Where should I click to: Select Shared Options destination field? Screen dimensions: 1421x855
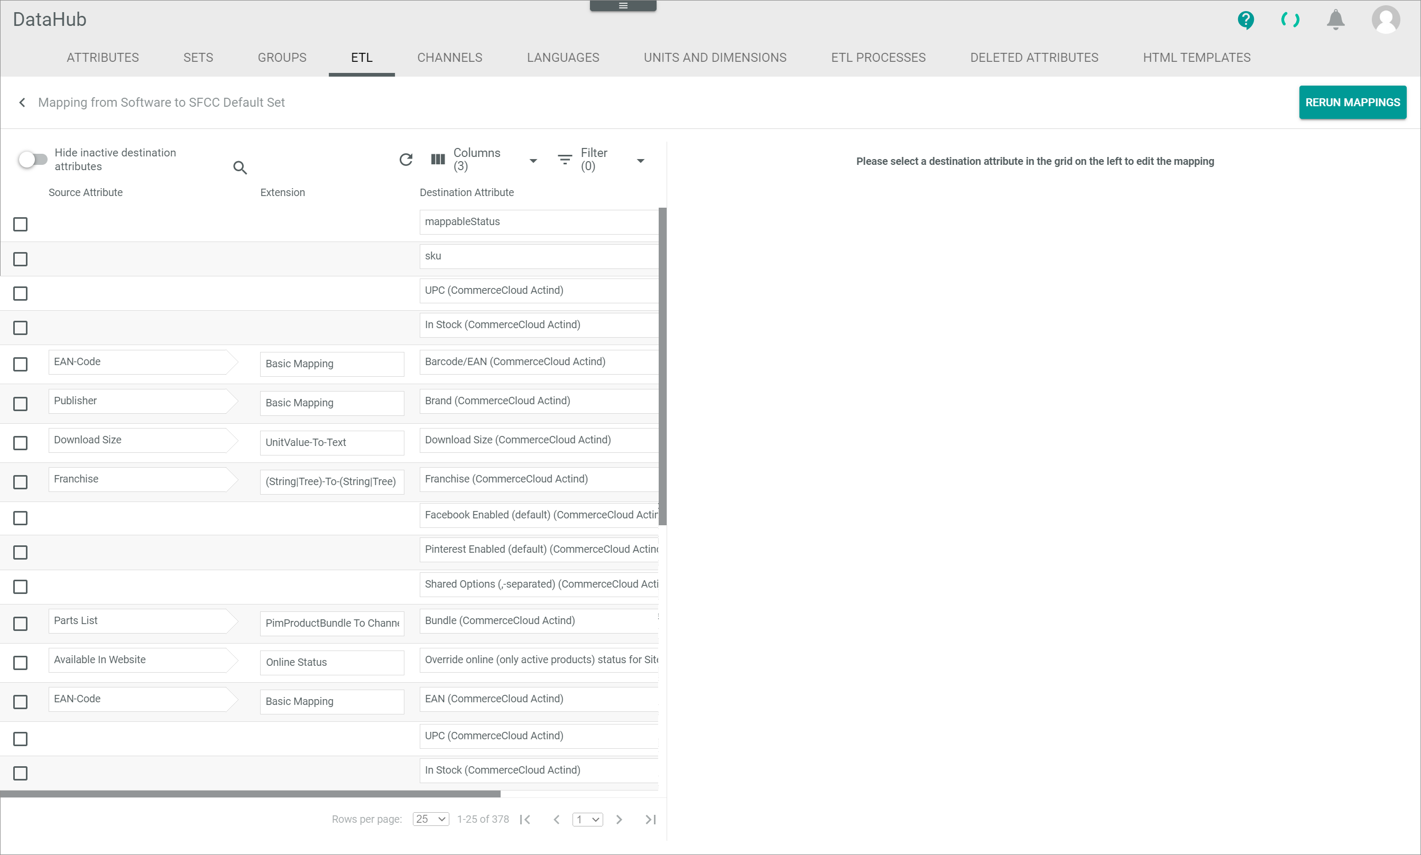click(539, 584)
